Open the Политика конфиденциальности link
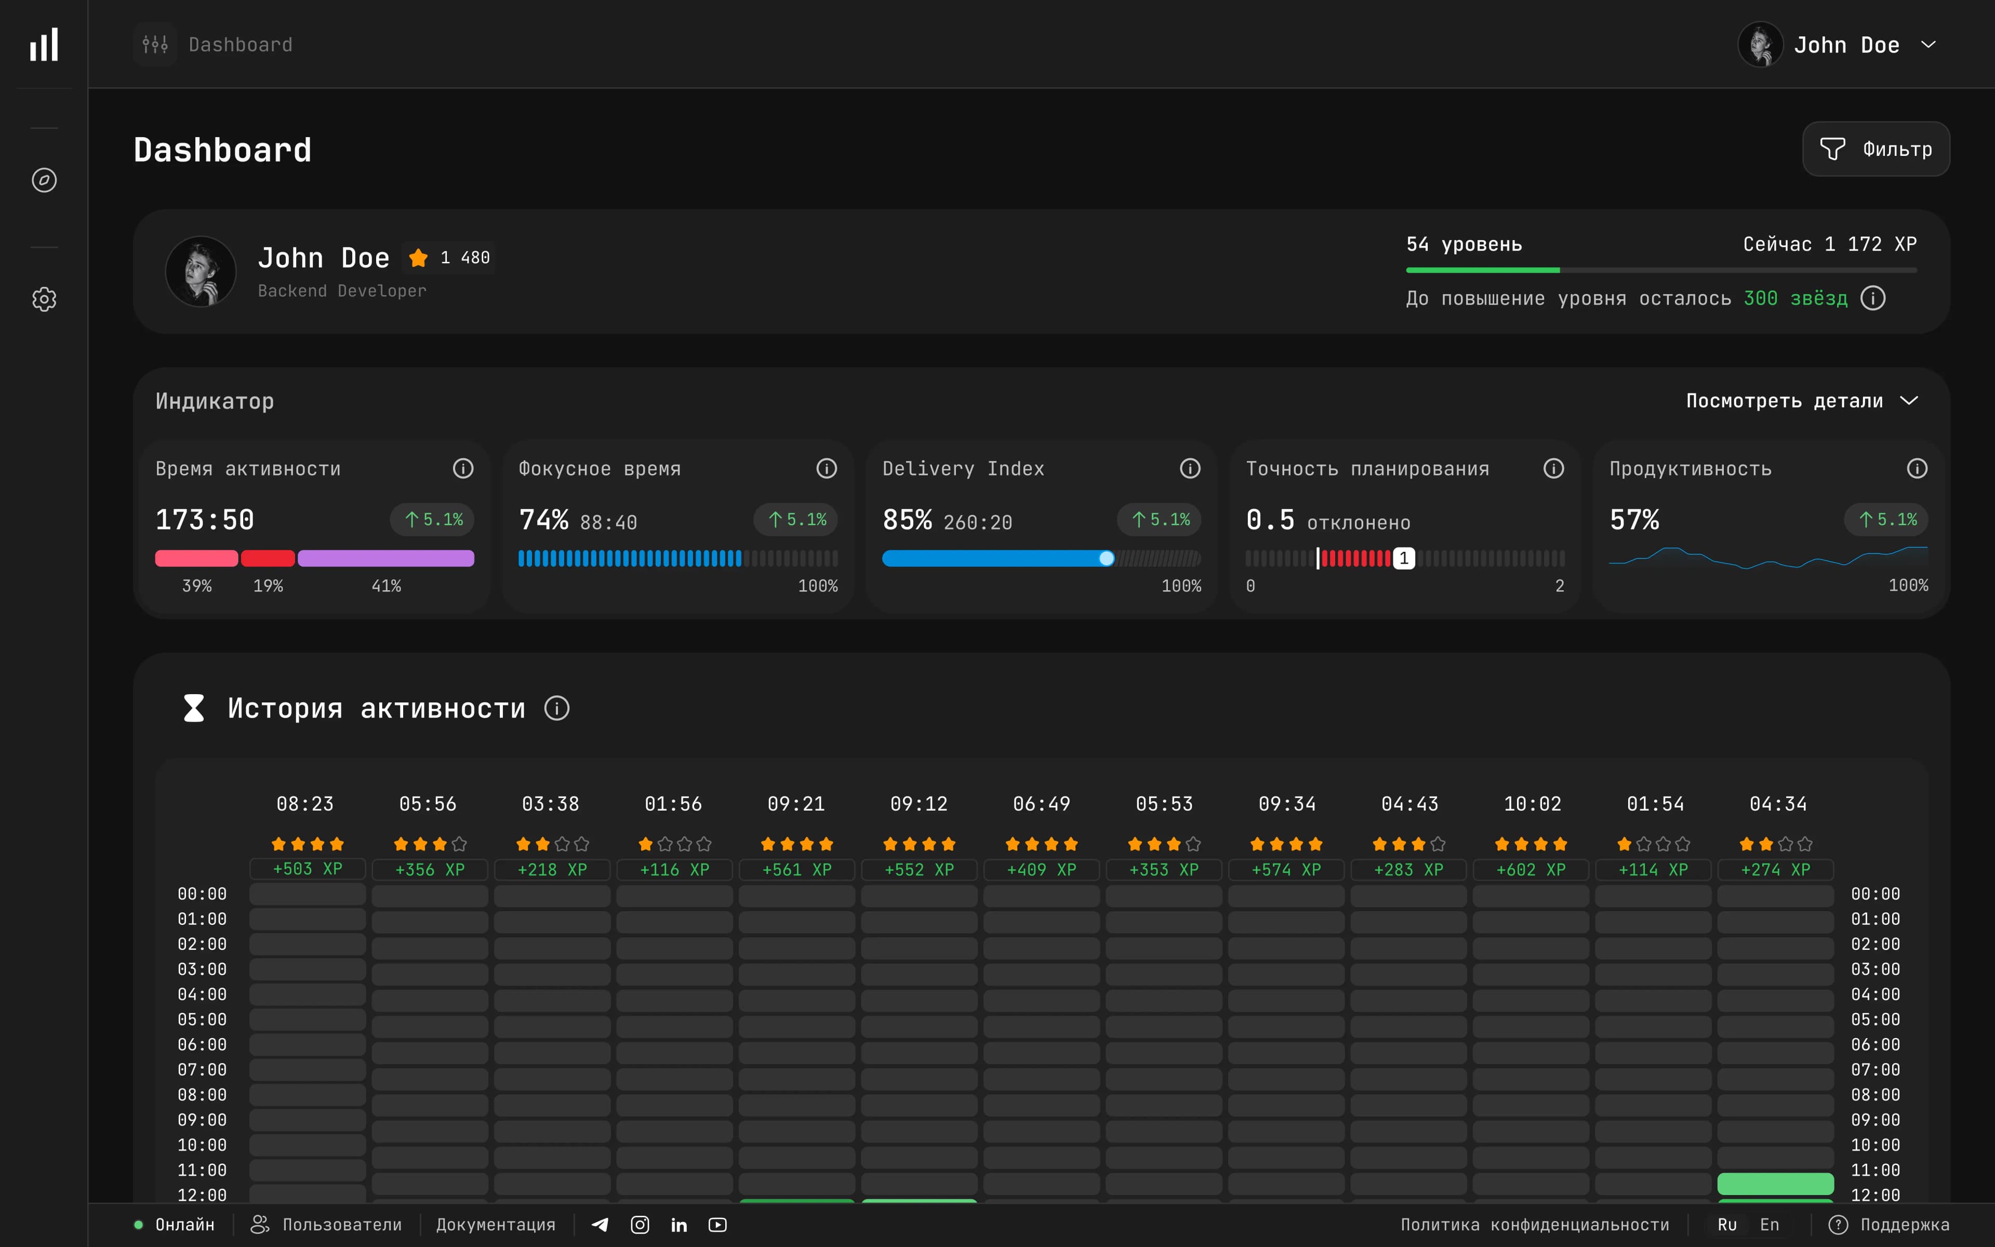Image resolution: width=1995 pixels, height=1247 pixels. [1534, 1225]
